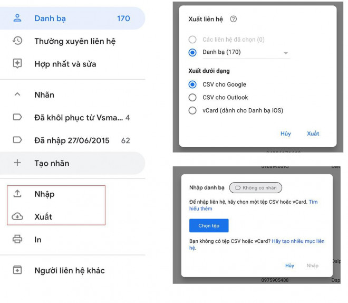The height and width of the screenshot is (303, 348).
Task: Click the Người liên hệ khác archive icon
Action: pyautogui.click(x=17, y=270)
